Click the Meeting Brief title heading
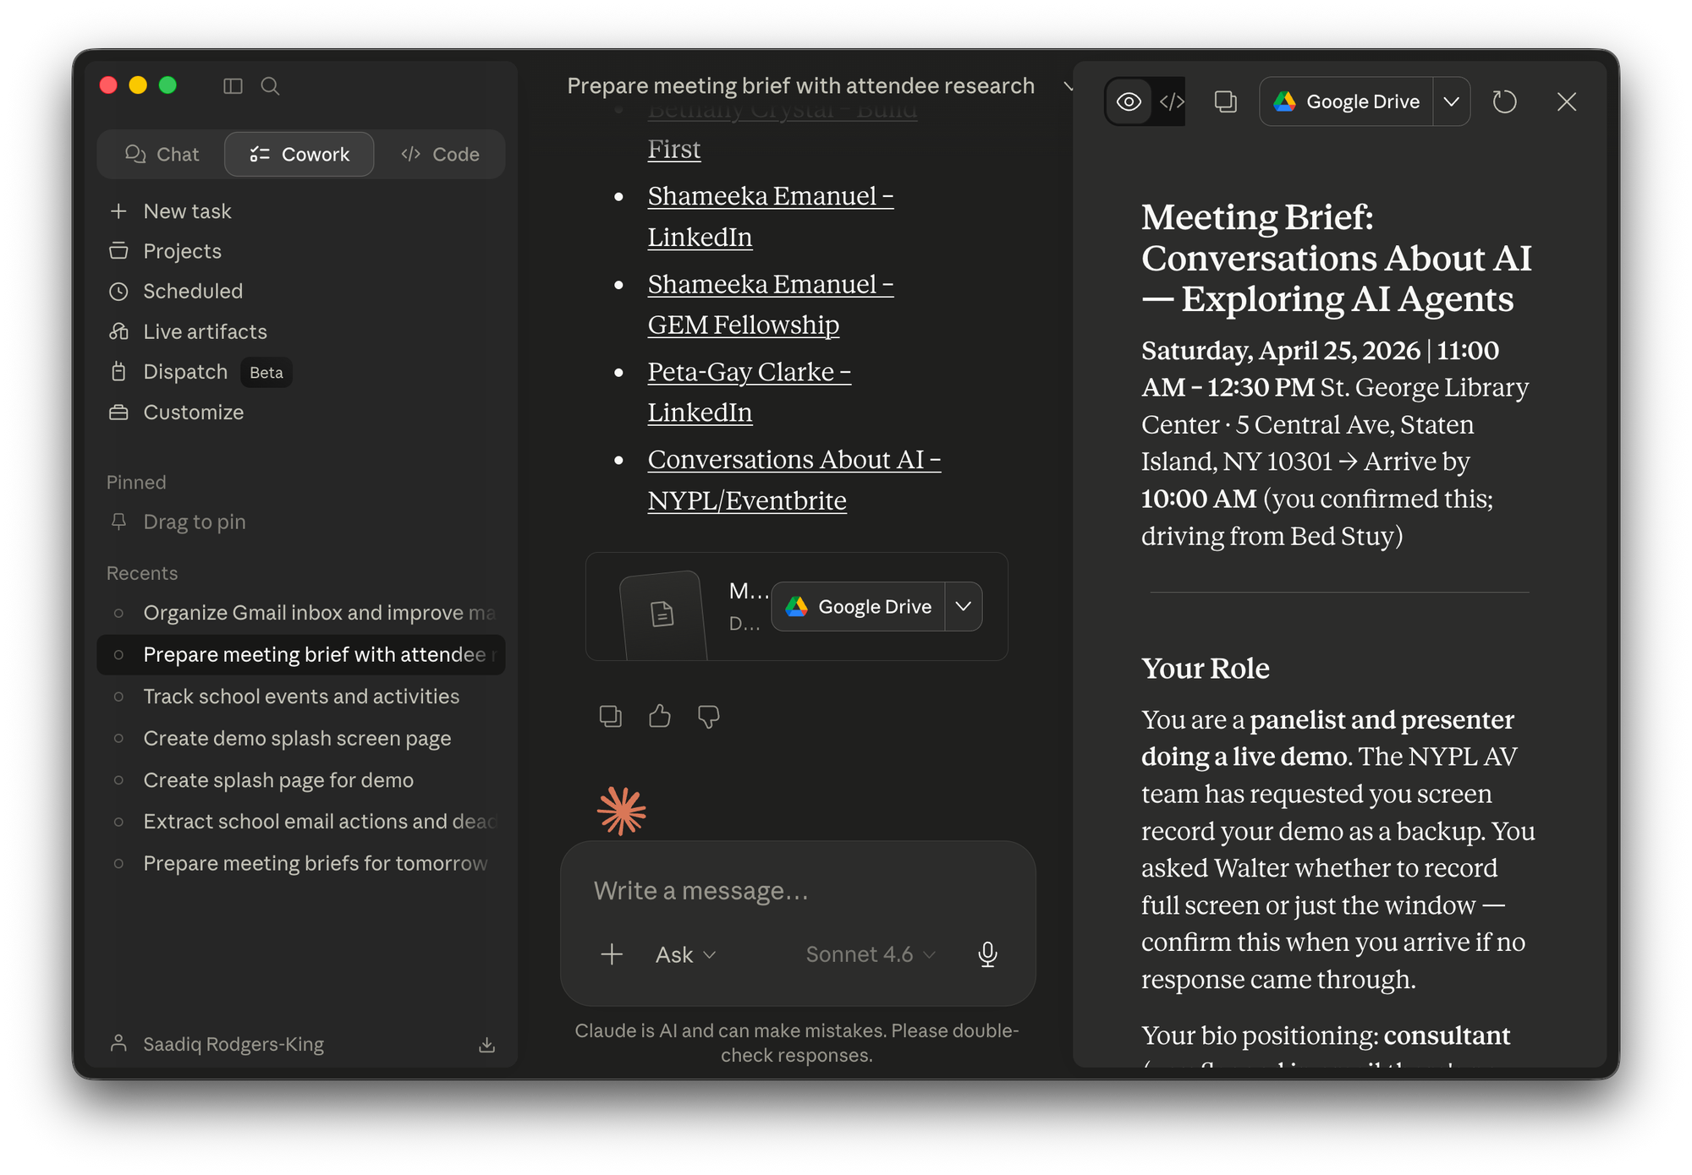Image resolution: width=1692 pixels, height=1175 pixels. coord(1337,258)
